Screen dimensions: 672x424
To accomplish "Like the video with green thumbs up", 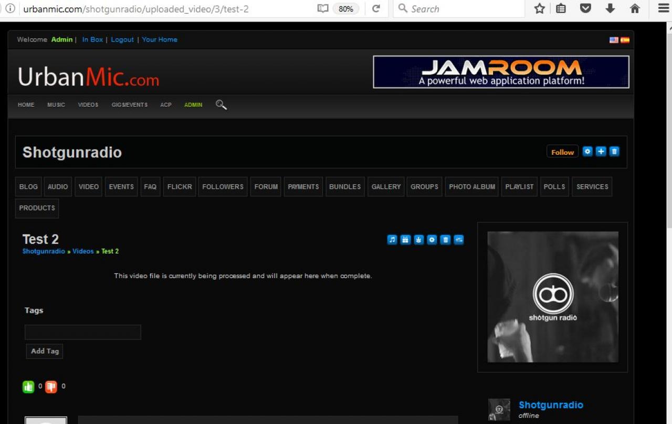I will pos(28,387).
